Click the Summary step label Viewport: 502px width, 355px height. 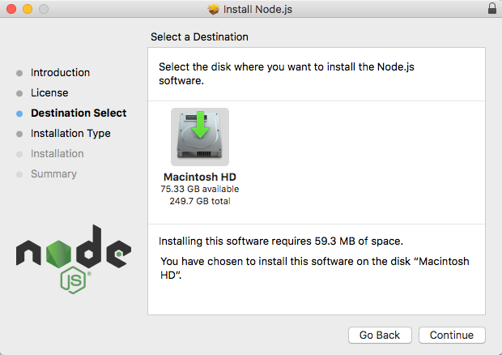point(53,174)
